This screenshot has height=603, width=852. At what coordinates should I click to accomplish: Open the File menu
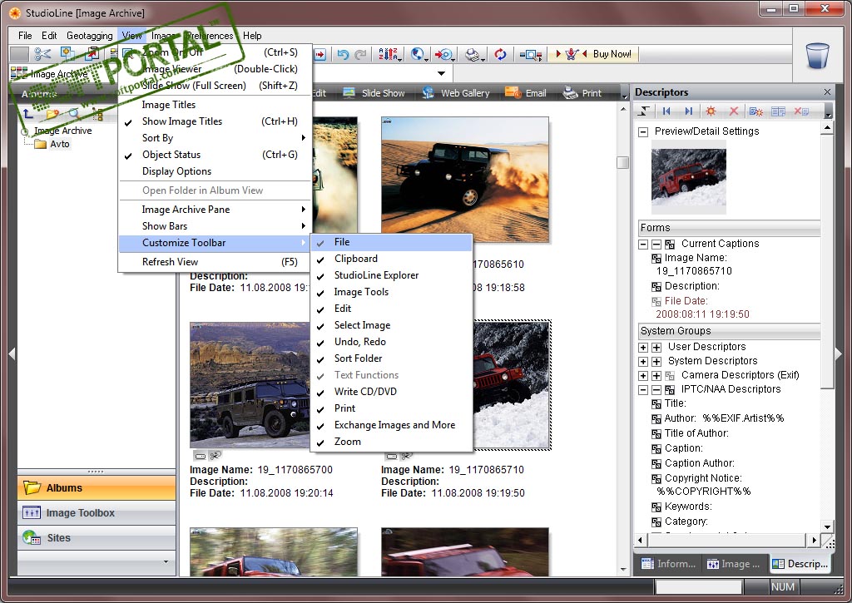(x=25, y=35)
